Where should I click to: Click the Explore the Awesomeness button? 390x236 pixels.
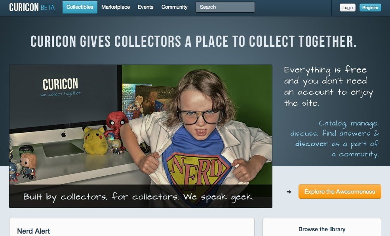339,192
